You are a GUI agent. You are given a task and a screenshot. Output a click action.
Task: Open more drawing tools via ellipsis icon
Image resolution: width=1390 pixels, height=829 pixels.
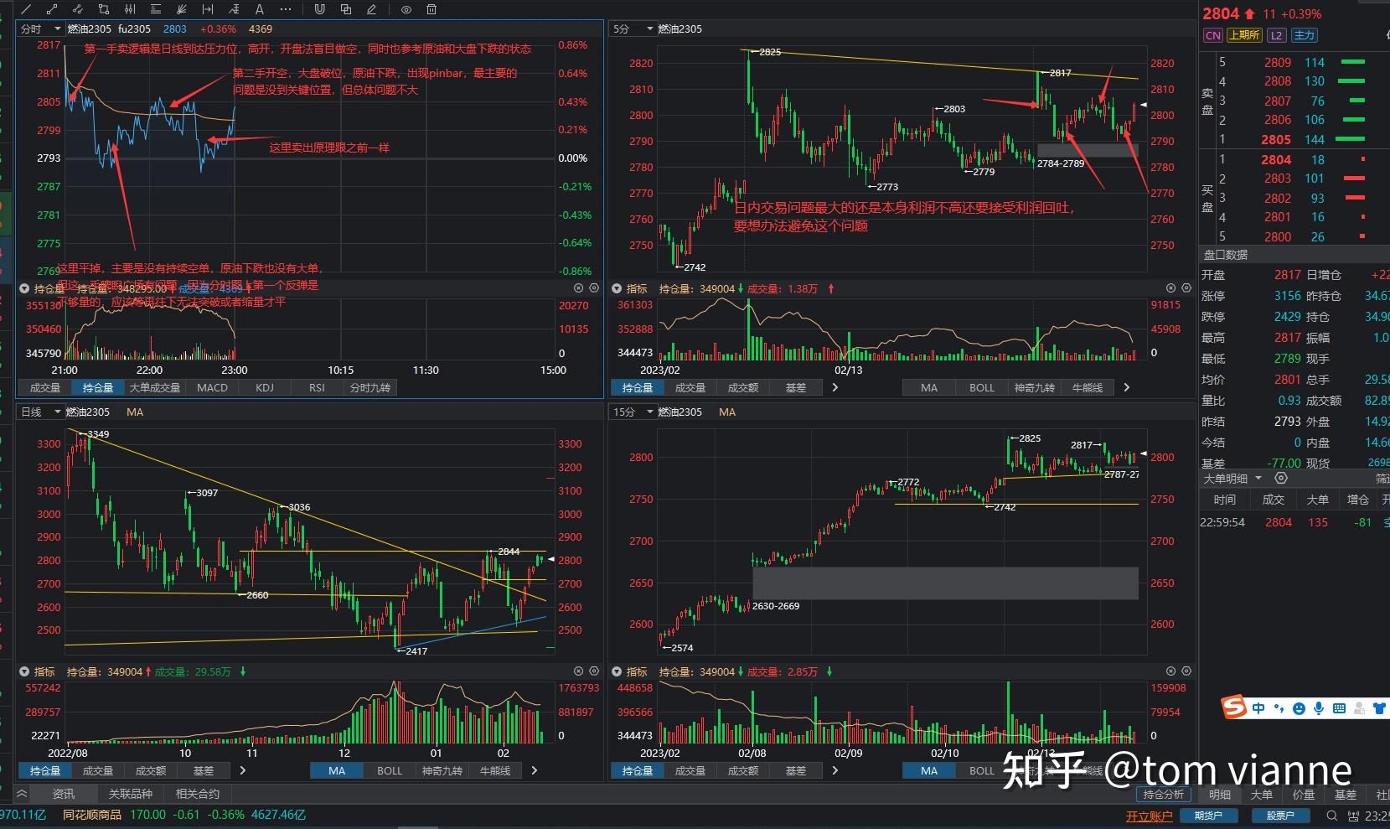pos(285,9)
